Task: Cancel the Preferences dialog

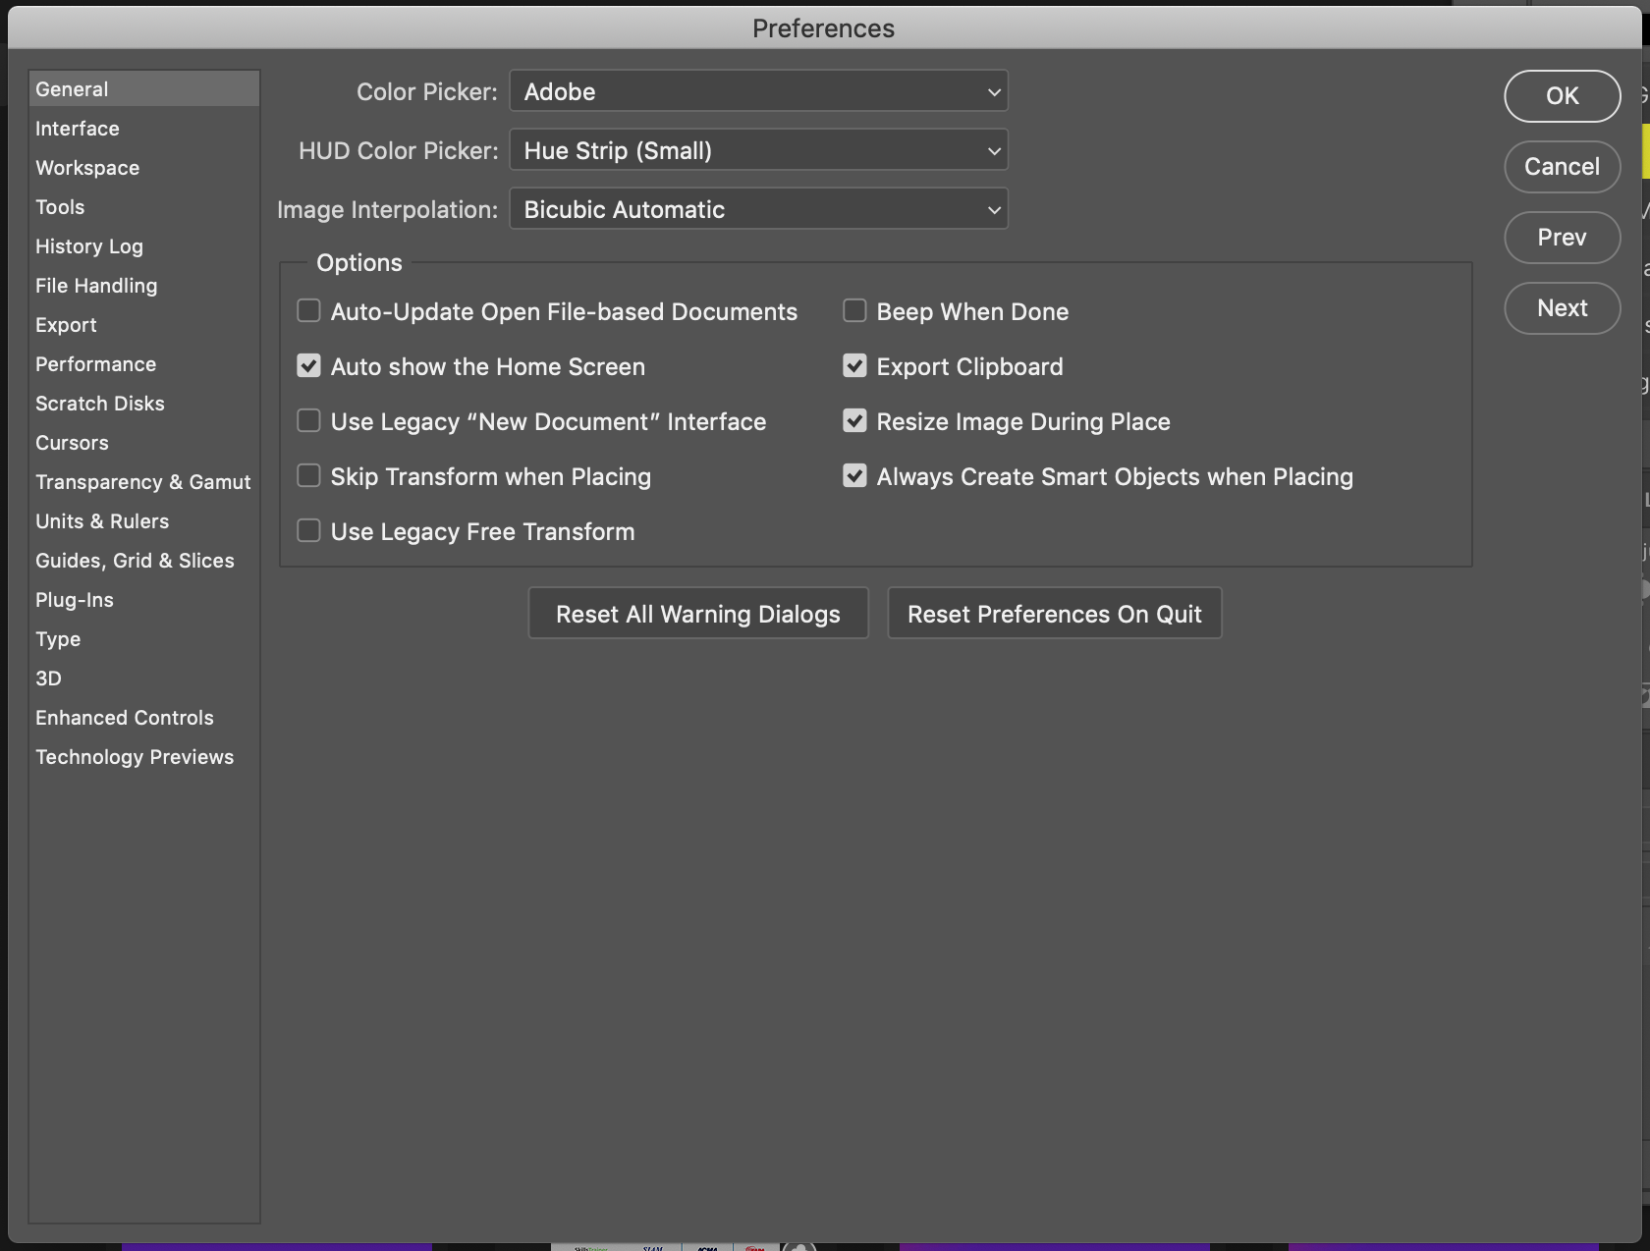Action: tap(1562, 167)
